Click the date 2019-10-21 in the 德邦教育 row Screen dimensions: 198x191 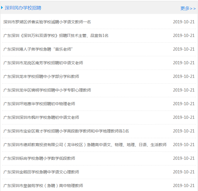tap(184, 145)
